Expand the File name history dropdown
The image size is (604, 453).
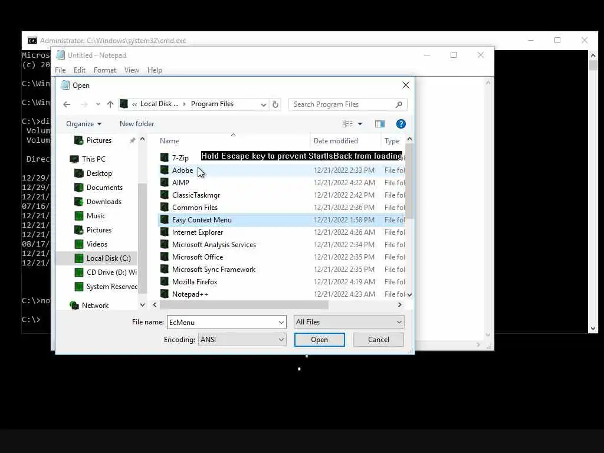coord(281,323)
